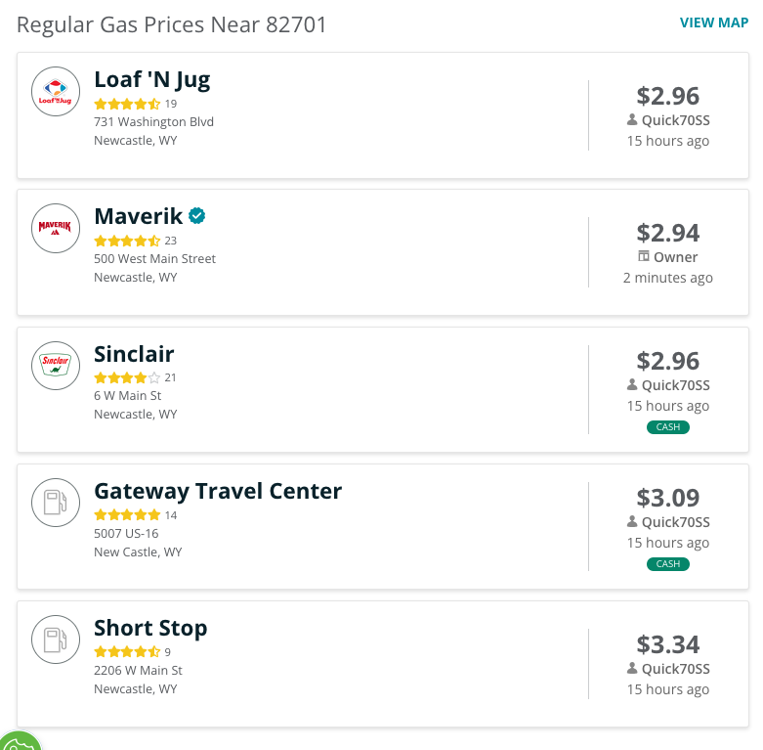Open the Loaf 'N Jug station name
This screenshot has height=750, width=763.
coord(151,79)
